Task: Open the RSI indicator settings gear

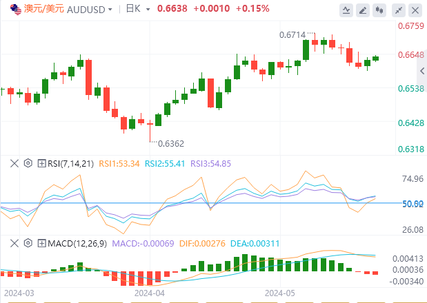Action: (x=28, y=163)
